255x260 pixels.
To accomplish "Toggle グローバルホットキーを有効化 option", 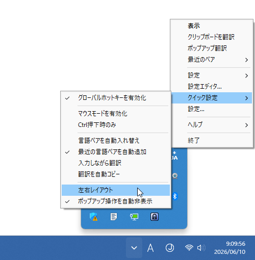I will coord(116,98).
